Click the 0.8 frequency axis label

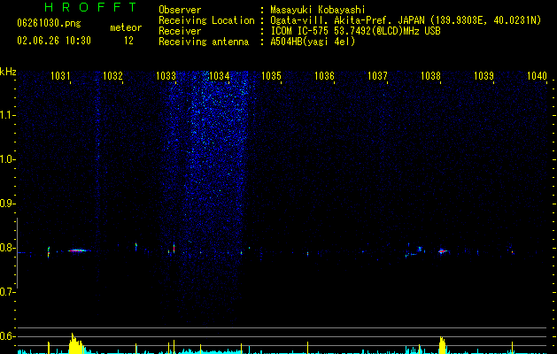click(x=7, y=248)
